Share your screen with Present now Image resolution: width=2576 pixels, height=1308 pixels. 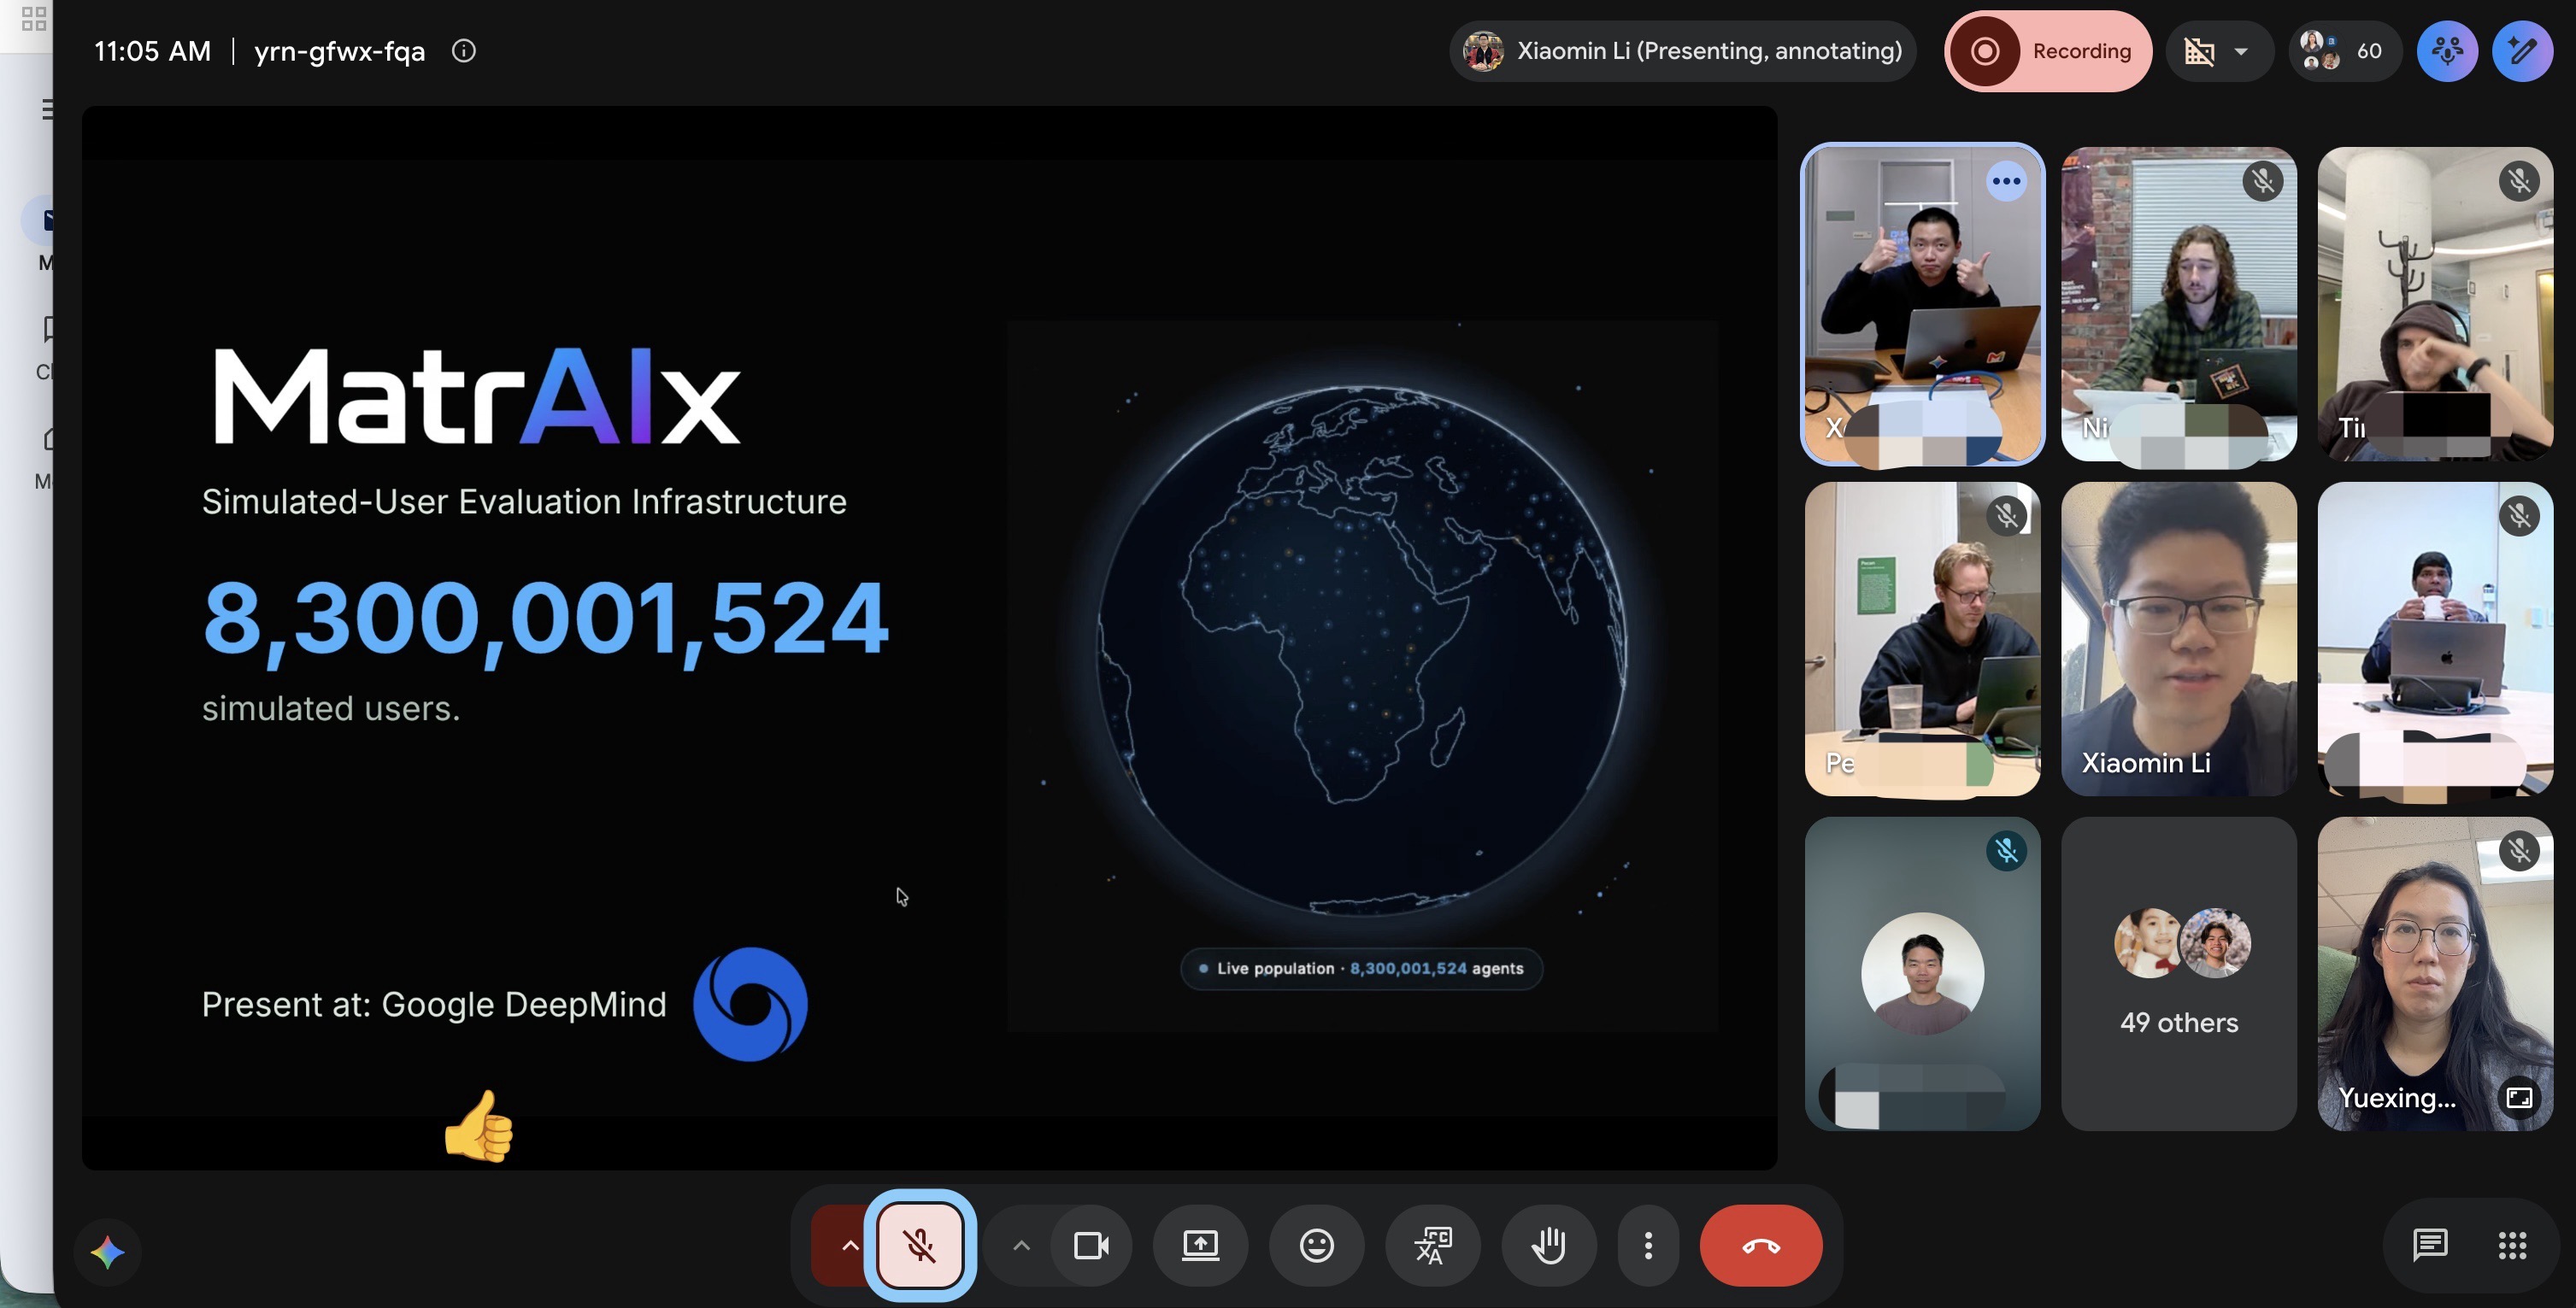[1200, 1245]
